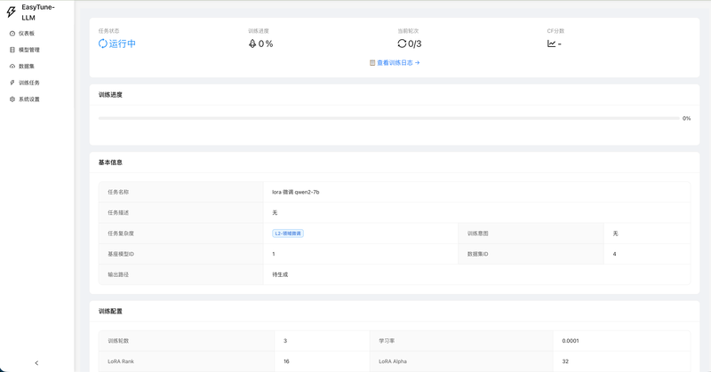Click the 仪表板 dashboard icon
Viewport: 711px width, 372px height.
pyautogui.click(x=12, y=33)
